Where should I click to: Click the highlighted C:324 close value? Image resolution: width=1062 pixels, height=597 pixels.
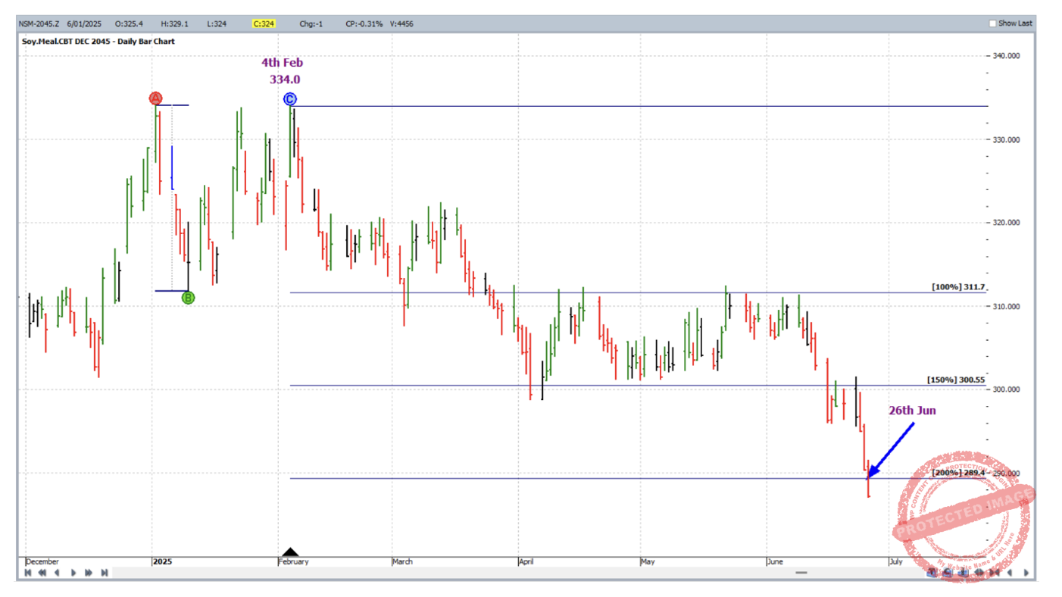point(264,23)
